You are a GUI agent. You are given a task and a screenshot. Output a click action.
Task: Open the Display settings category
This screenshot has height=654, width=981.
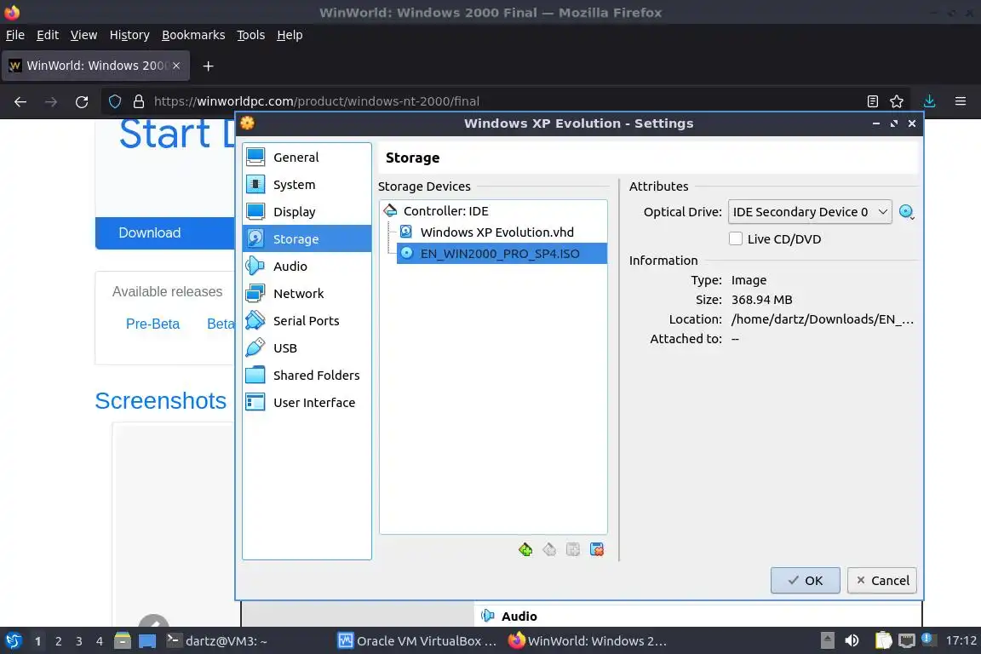[x=307, y=211]
